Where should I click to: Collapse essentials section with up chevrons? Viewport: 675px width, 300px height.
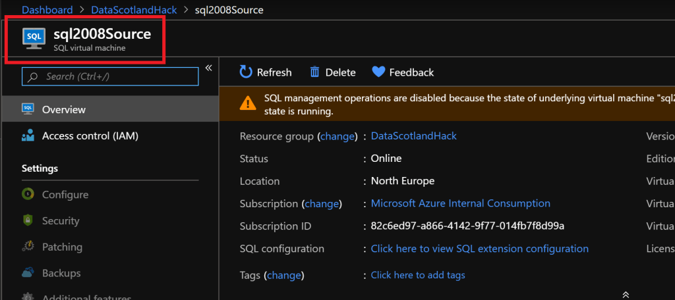click(626, 295)
